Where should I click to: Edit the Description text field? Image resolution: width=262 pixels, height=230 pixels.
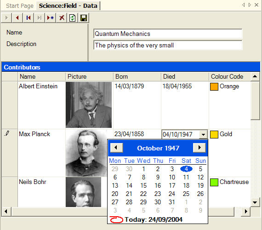(168, 45)
